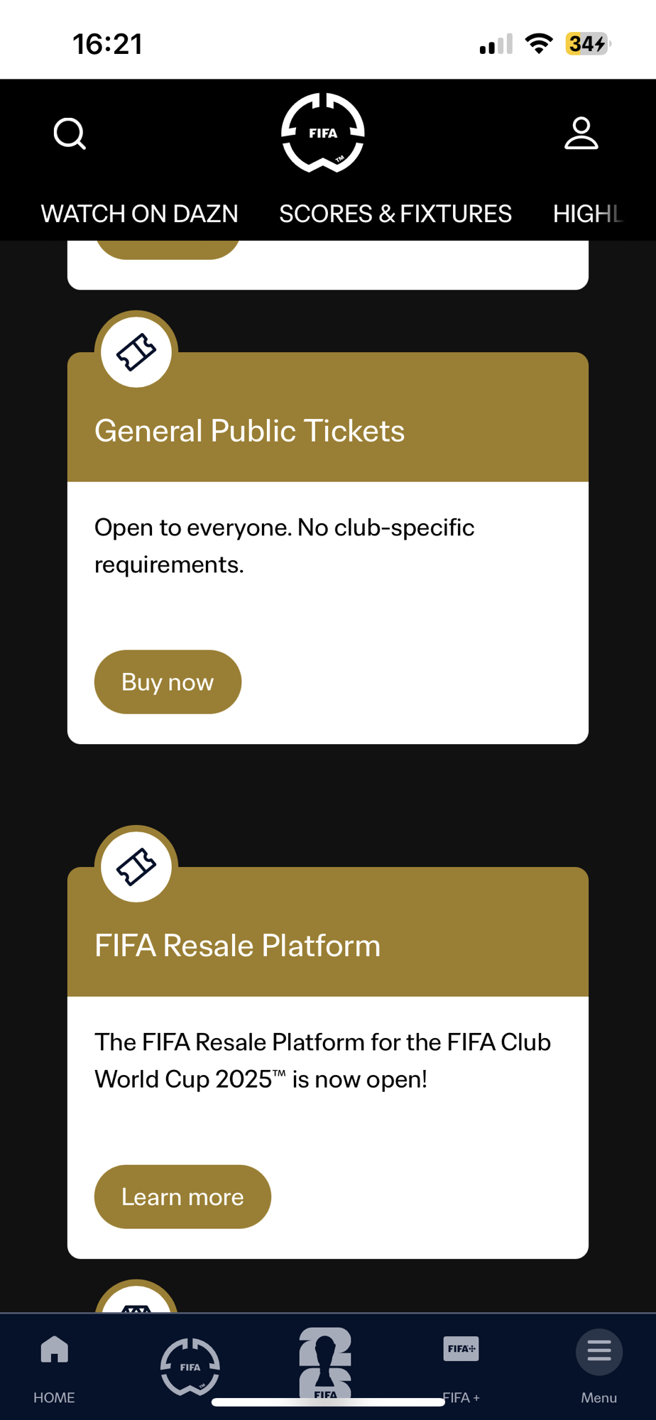Tap the FIFA logo in the header

[323, 133]
